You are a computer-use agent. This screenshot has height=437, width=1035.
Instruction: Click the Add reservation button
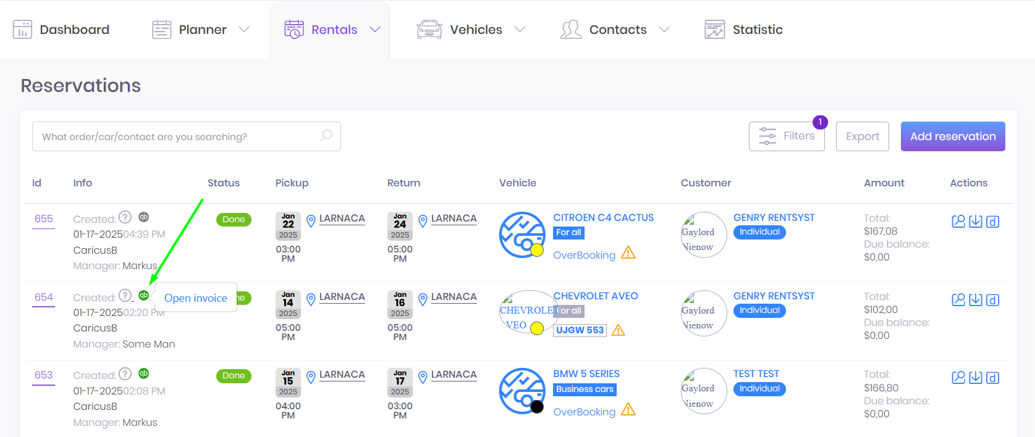[952, 136]
